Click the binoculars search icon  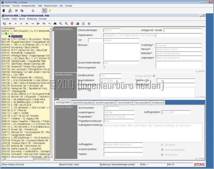55,23
